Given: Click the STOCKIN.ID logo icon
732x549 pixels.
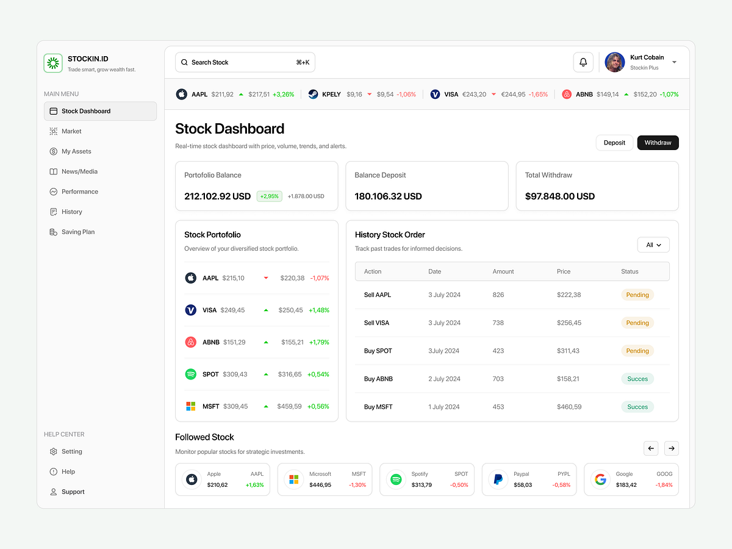Looking at the screenshot, I should (53, 62).
